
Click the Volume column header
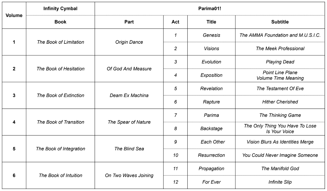point(14,15)
